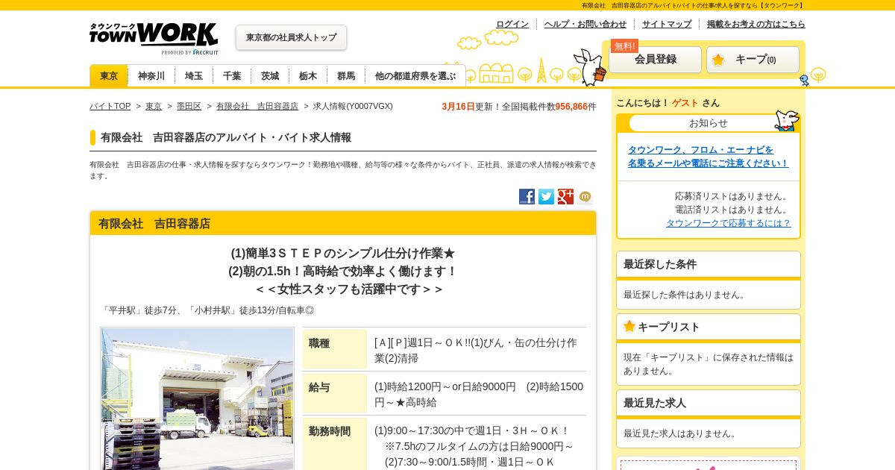
Task: Click the 無料! badge on registration
Action: (624, 46)
